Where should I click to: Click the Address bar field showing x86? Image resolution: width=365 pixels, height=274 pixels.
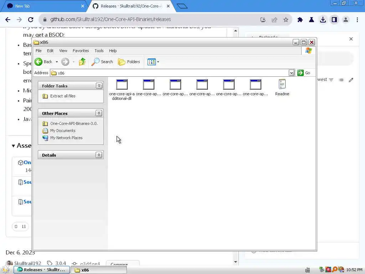pos(169,73)
